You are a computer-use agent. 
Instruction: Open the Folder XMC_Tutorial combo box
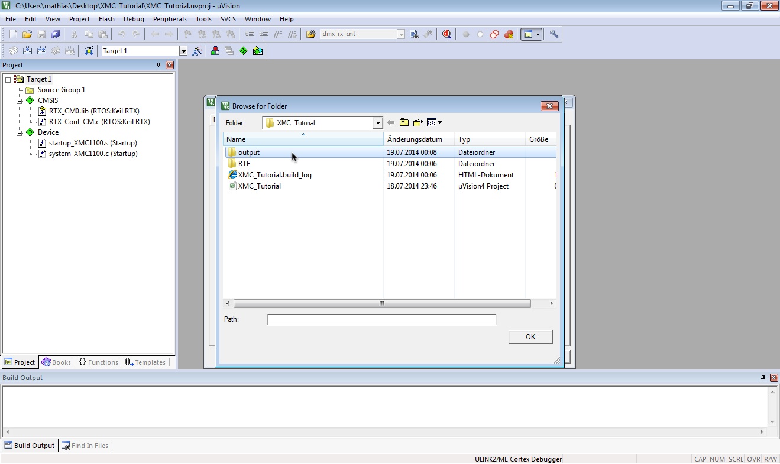pyautogui.click(x=323, y=123)
